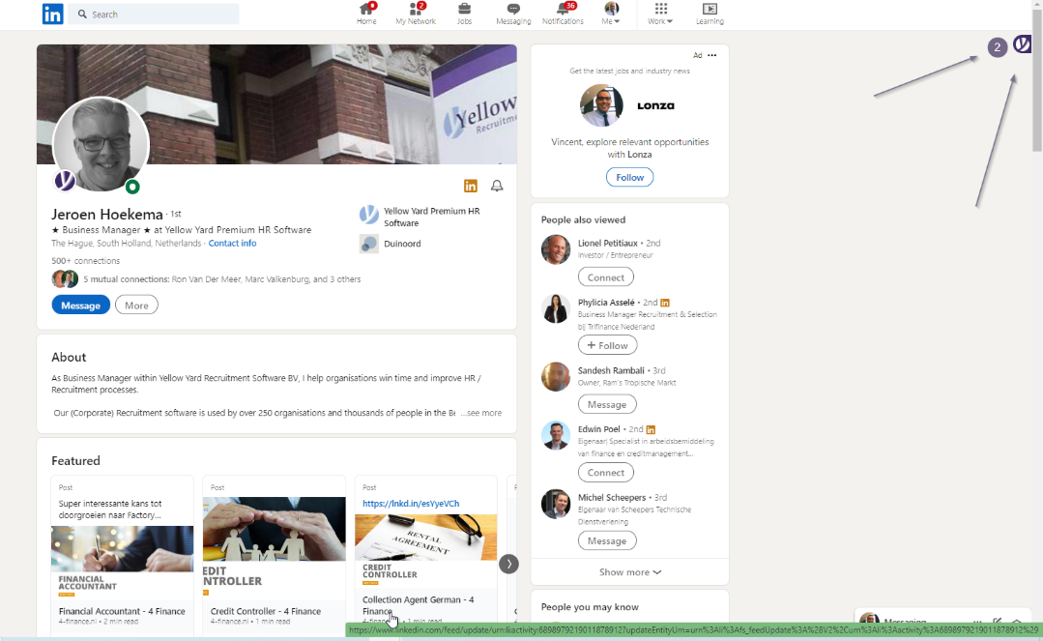This screenshot has width=1043, height=641.
Task: Click the blue Message button on the profile
Action: (x=80, y=306)
